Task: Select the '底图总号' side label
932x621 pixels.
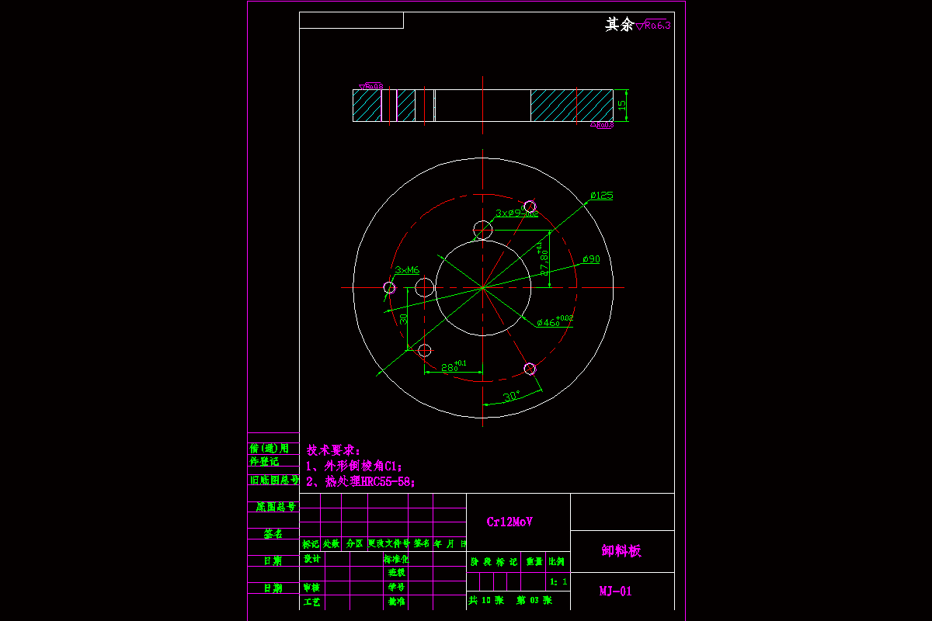Action: click(276, 507)
